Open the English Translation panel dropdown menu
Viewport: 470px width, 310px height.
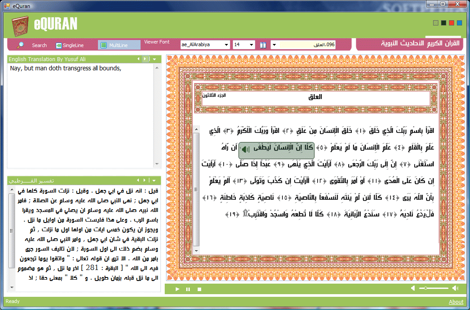coord(154,59)
